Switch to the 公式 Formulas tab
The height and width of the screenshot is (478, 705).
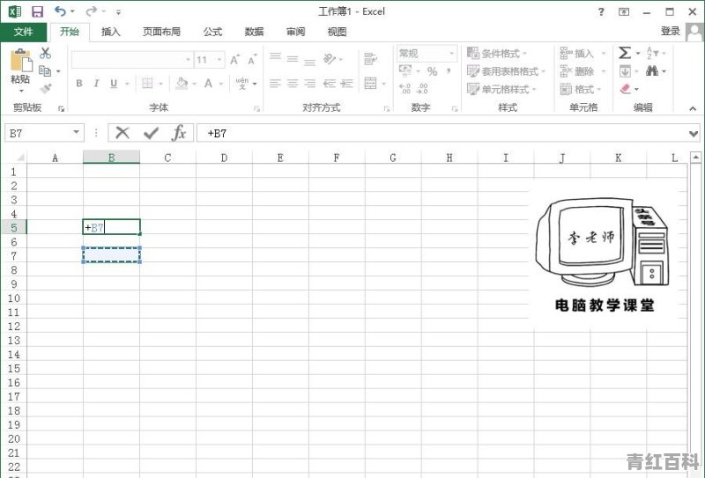click(x=212, y=32)
